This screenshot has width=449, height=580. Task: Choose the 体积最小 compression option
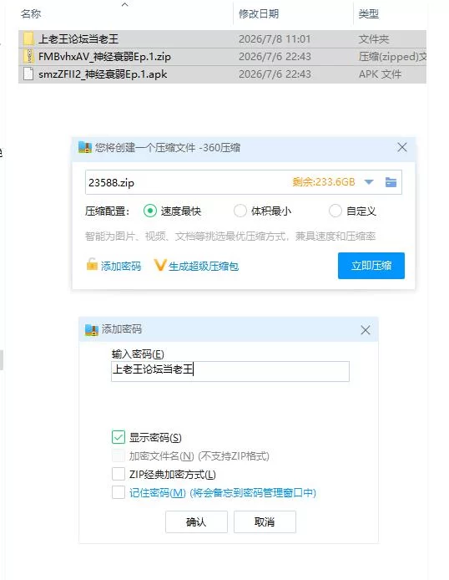click(x=240, y=211)
